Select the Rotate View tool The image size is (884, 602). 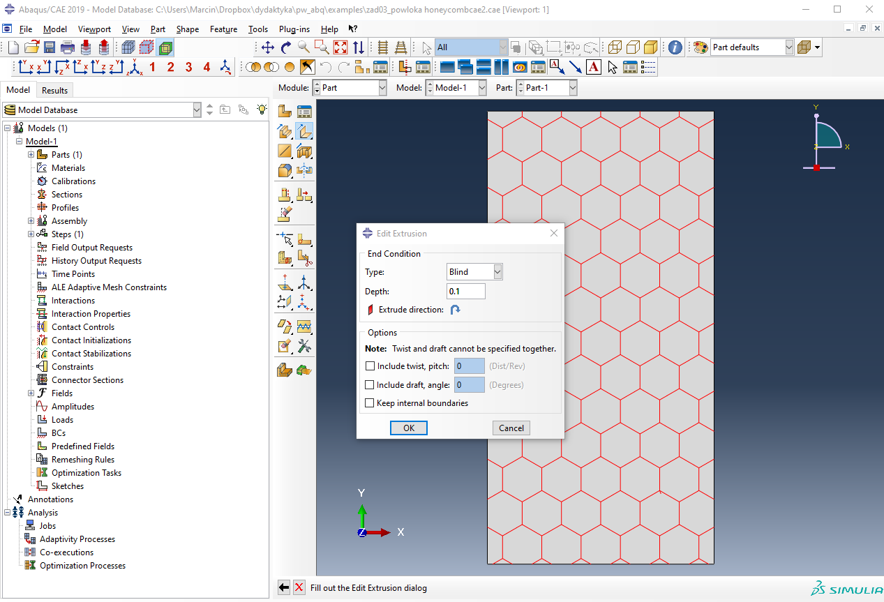coord(285,47)
